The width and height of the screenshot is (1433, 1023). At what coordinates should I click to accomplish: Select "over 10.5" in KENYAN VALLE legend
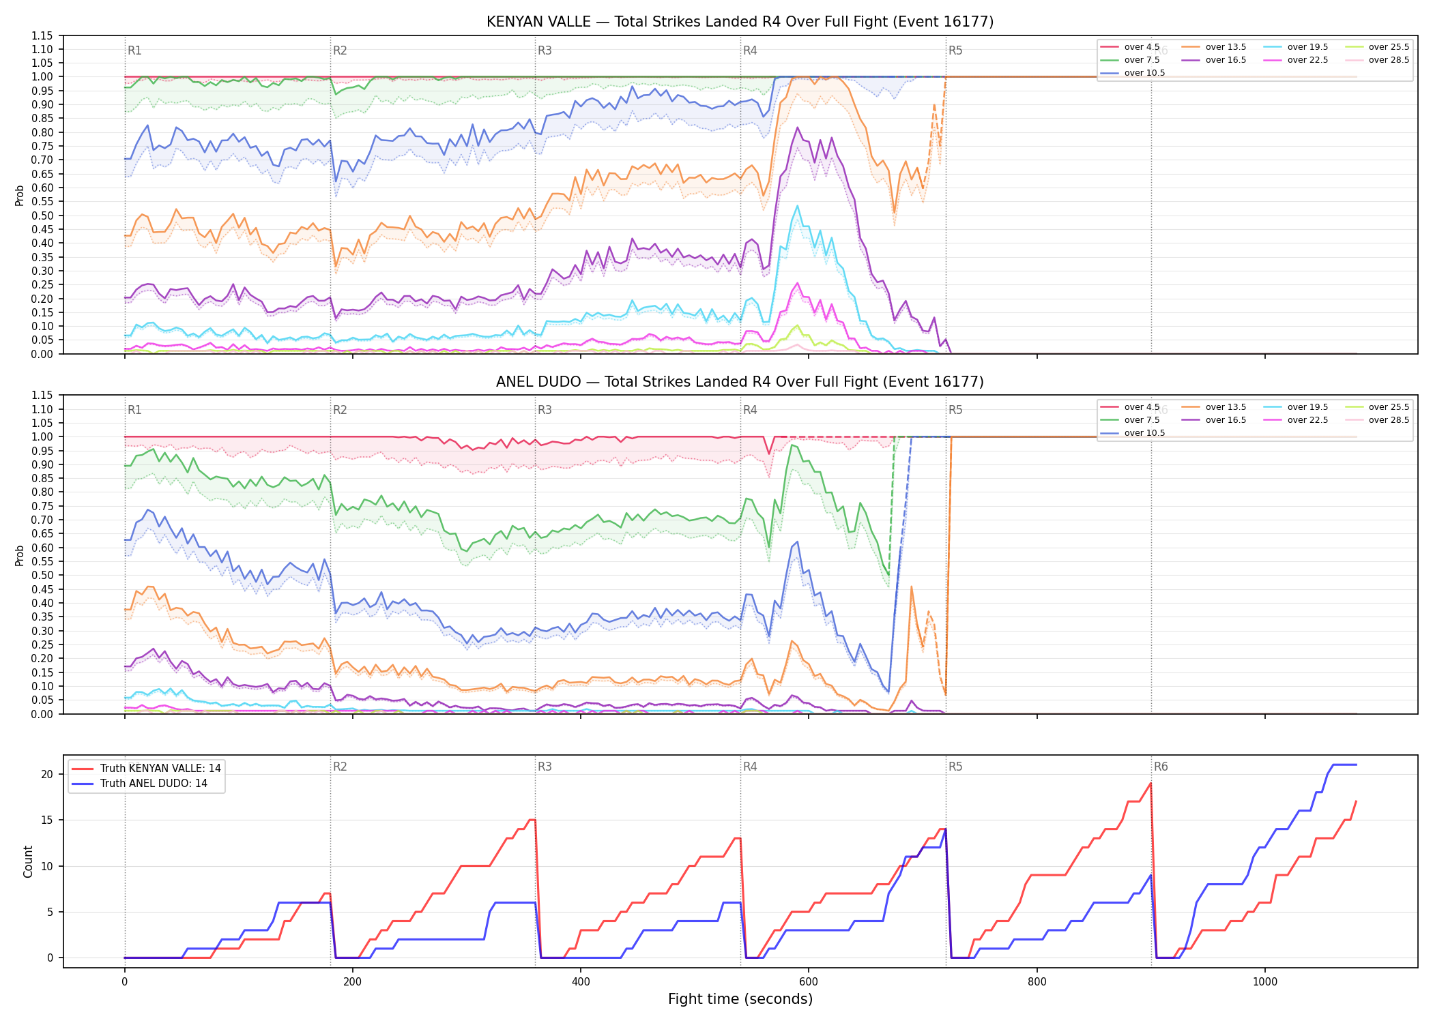point(1132,73)
